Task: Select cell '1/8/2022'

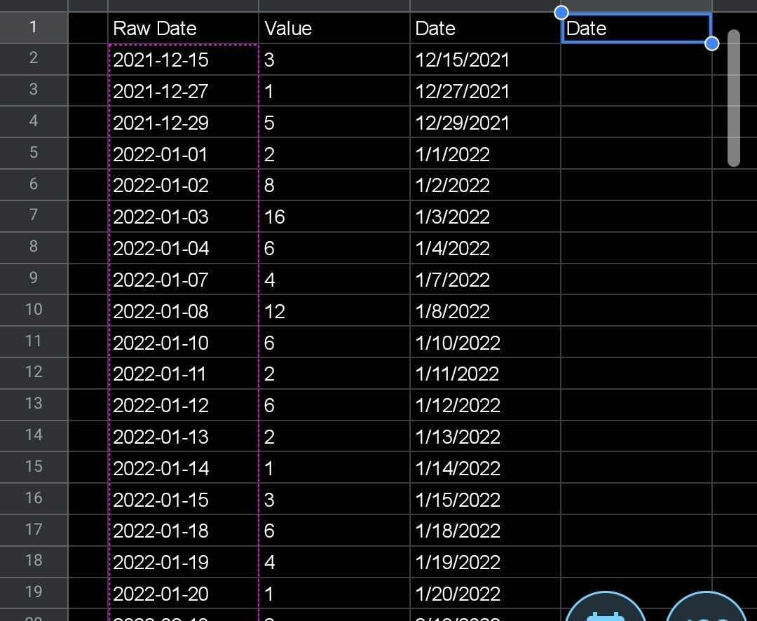Action: tap(485, 311)
